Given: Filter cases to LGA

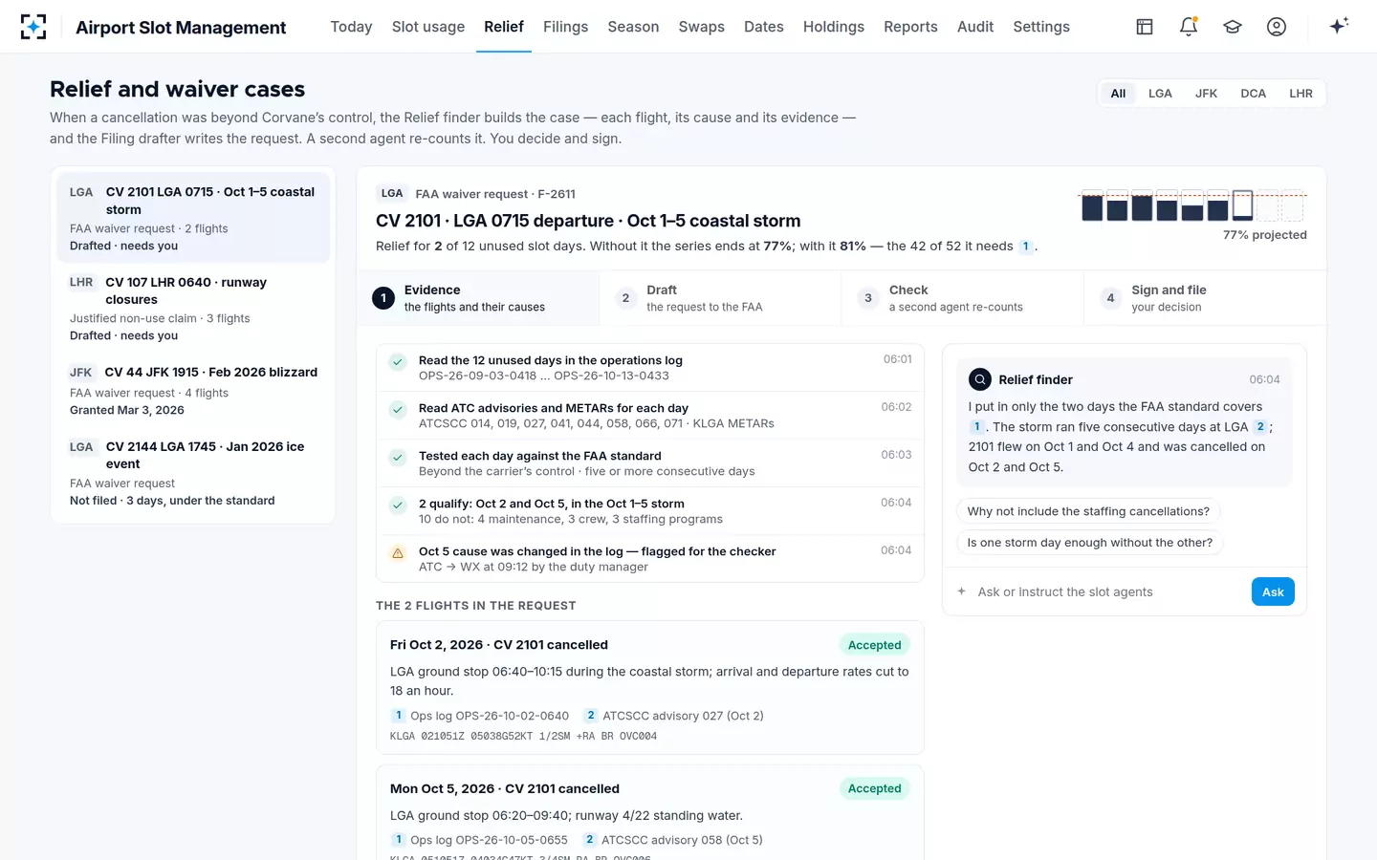Looking at the screenshot, I should pos(1160,94).
